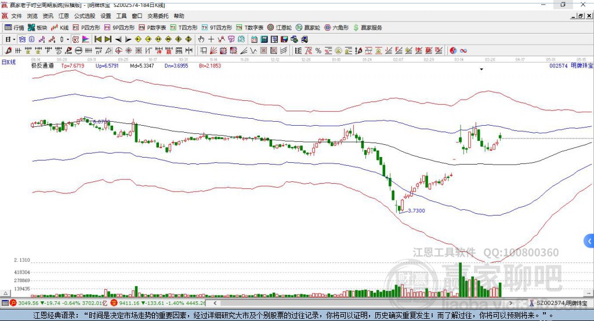Open the 板块 sector view
Viewport: 594px width, 321px height.
coord(38,28)
